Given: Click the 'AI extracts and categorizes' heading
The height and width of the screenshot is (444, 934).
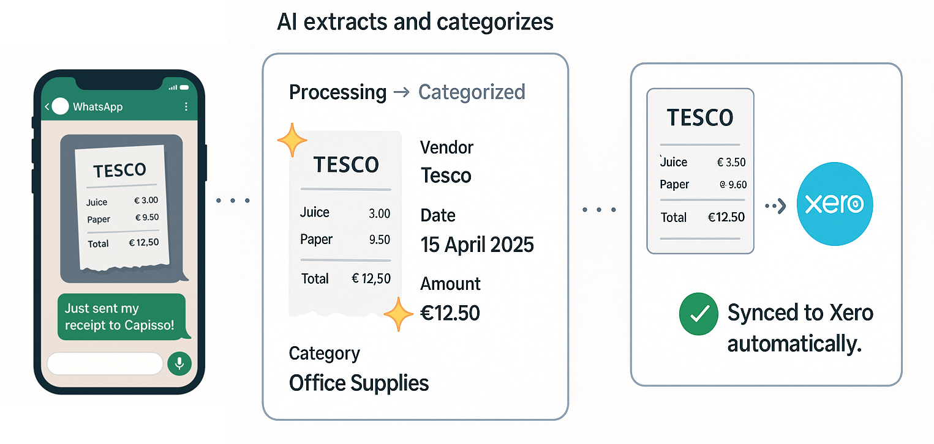Looking at the screenshot, I should [415, 22].
